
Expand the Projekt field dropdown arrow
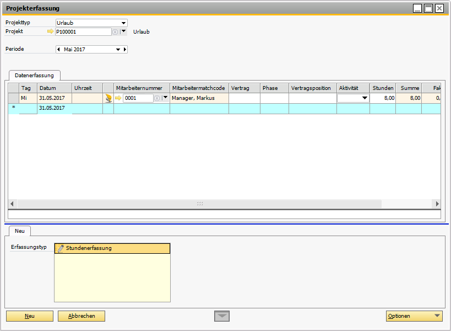123,32
